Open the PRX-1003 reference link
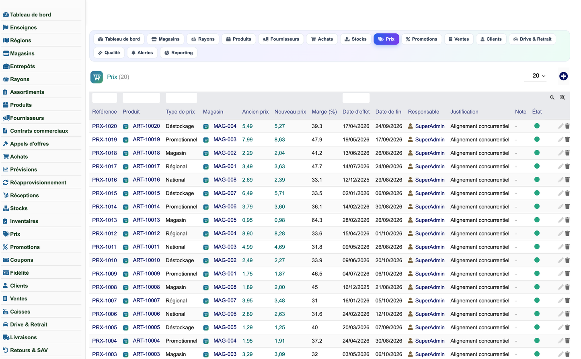Viewport: 581px width, 359px height. click(105, 354)
